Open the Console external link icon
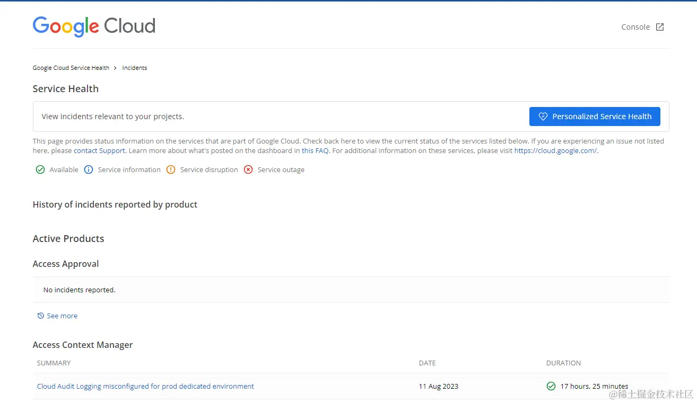697x403 pixels. pos(660,27)
